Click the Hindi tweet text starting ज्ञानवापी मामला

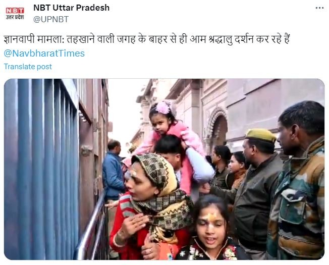pos(147,39)
